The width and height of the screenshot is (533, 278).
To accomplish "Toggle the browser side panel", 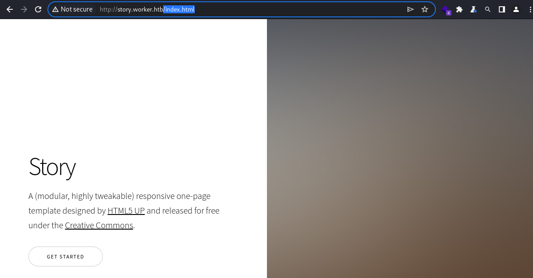I will coord(502,9).
